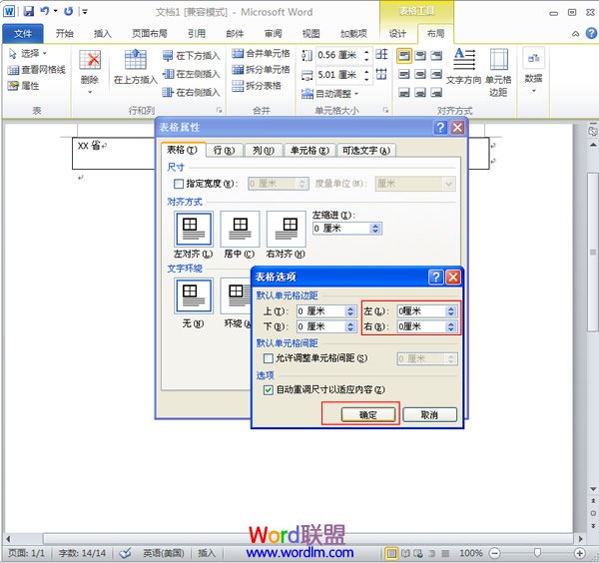Click Insert Right (在右侧插入)
The width and height of the screenshot is (599, 563).
[191, 92]
